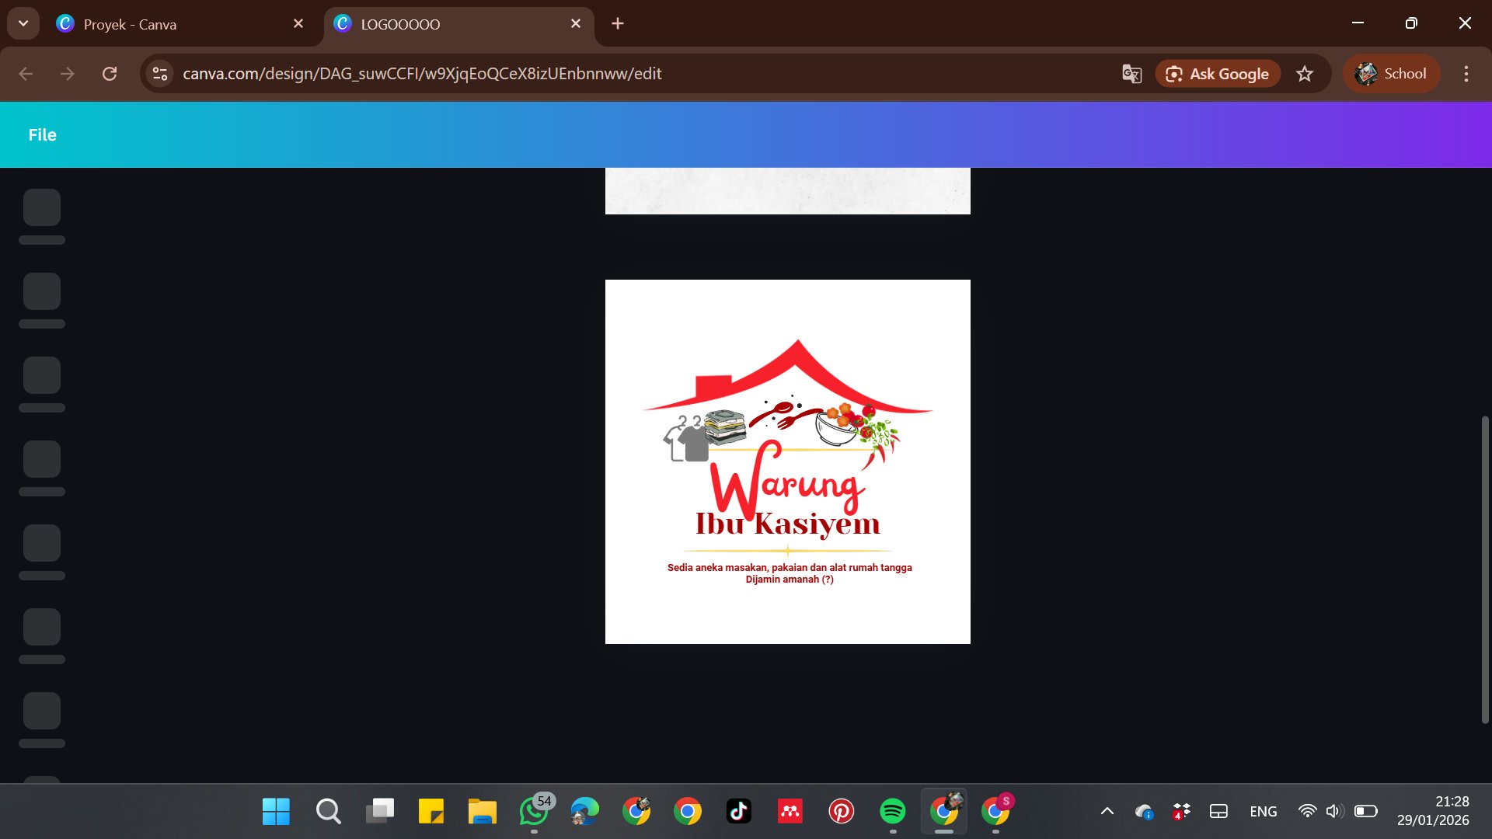Open the School profile menu
Image resolution: width=1492 pixels, height=839 pixels.
point(1391,74)
